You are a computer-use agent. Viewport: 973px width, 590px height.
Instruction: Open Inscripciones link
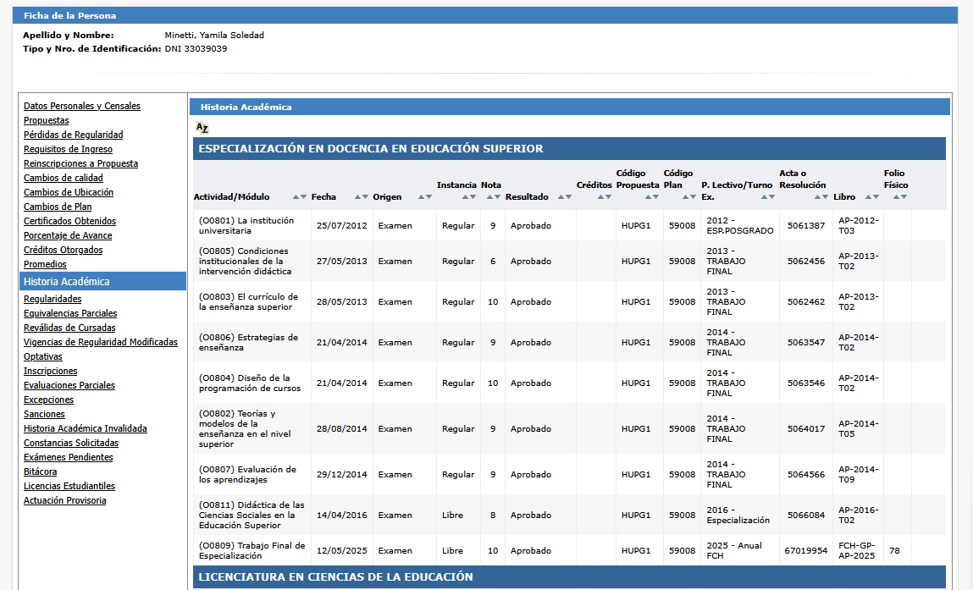coord(50,371)
